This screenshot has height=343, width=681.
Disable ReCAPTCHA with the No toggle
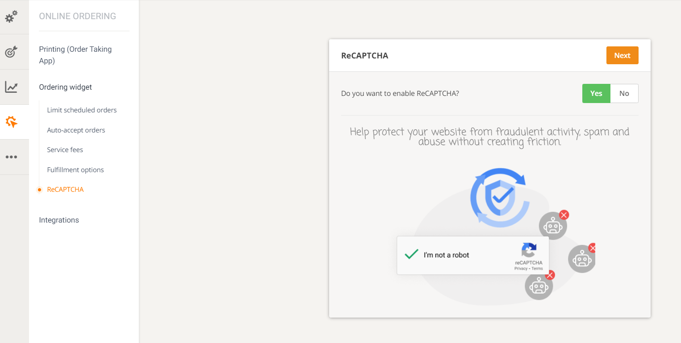click(x=624, y=93)
